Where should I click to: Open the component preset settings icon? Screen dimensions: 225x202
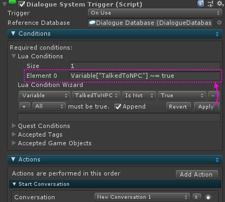pos(210,4)
